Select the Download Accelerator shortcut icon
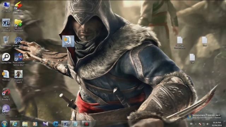Screen dimensions: 226x127 point(18,8)
